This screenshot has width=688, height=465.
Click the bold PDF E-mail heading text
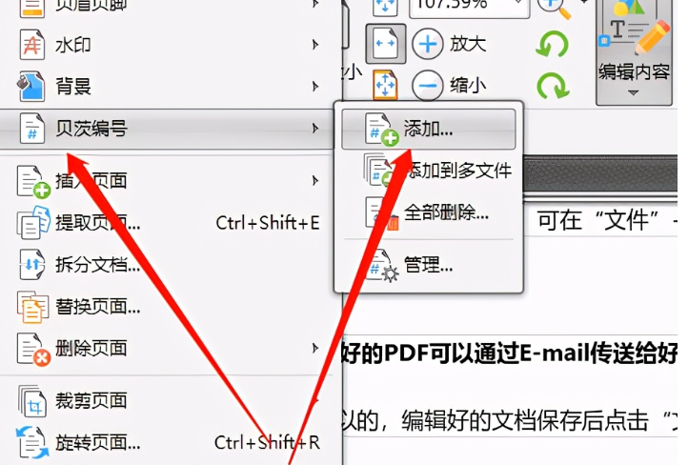510,354
